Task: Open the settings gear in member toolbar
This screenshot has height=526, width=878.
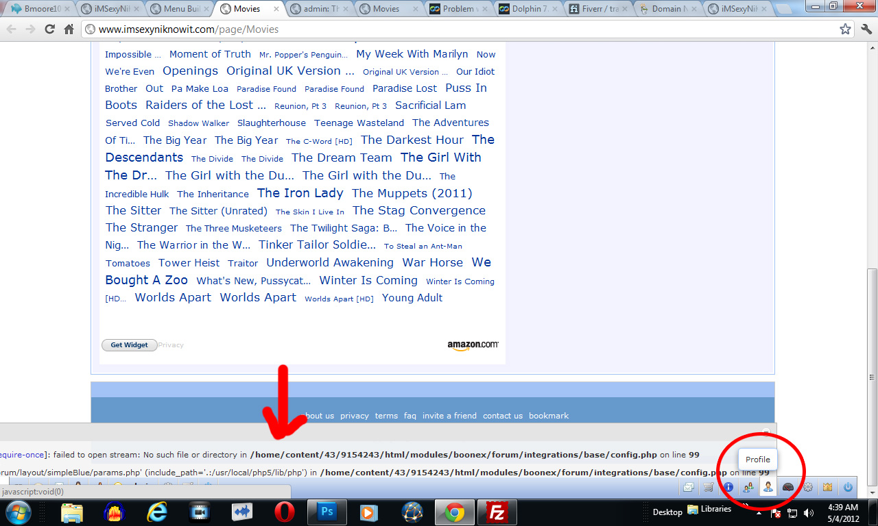Action: [808, 487]
